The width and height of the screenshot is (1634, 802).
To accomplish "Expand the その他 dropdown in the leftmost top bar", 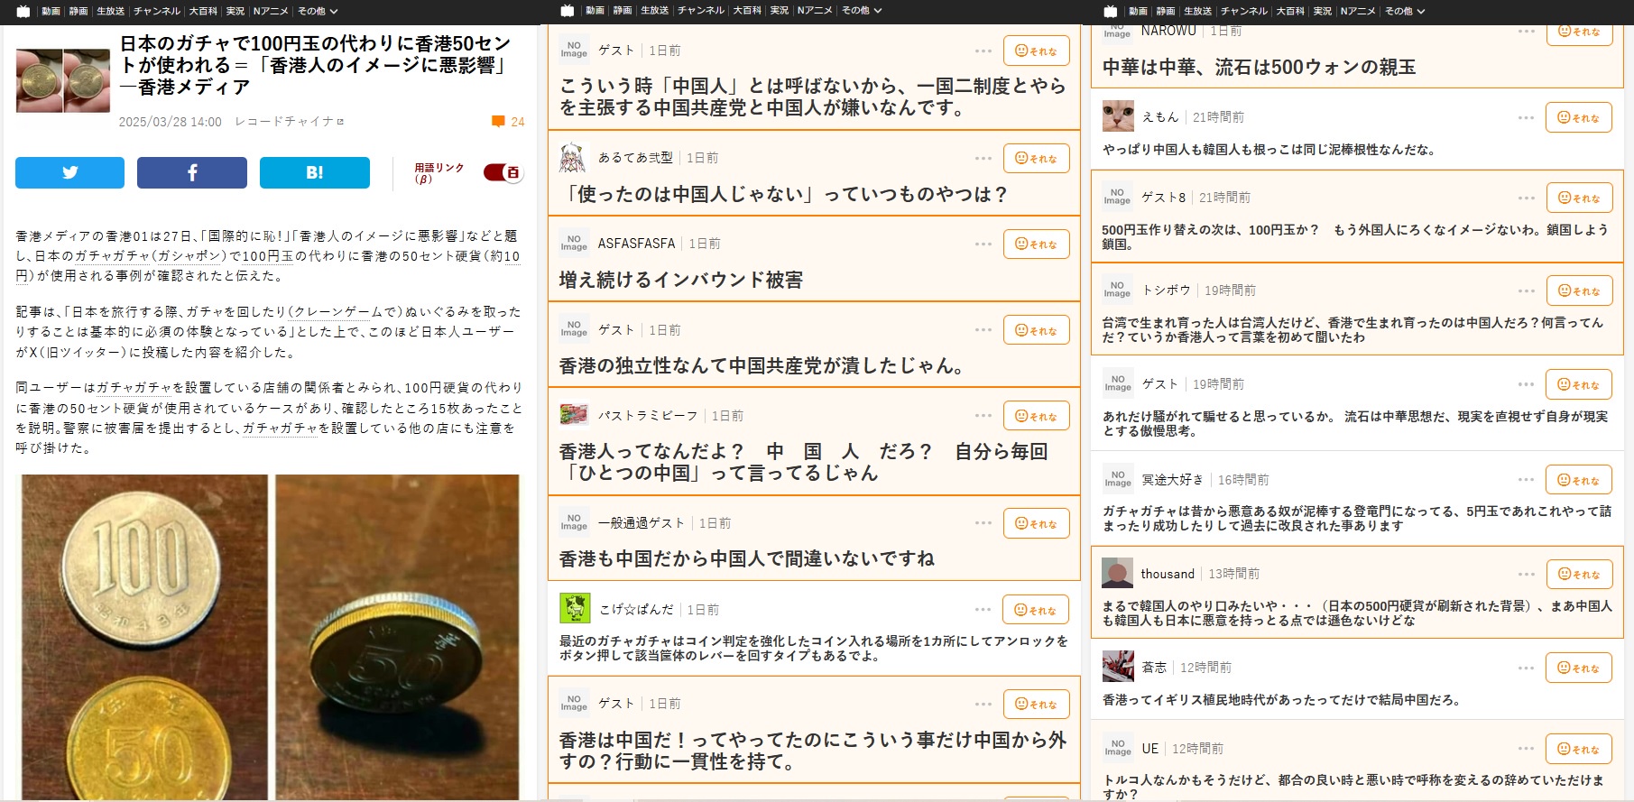I will pyautogui.click(x=318, y=11).
